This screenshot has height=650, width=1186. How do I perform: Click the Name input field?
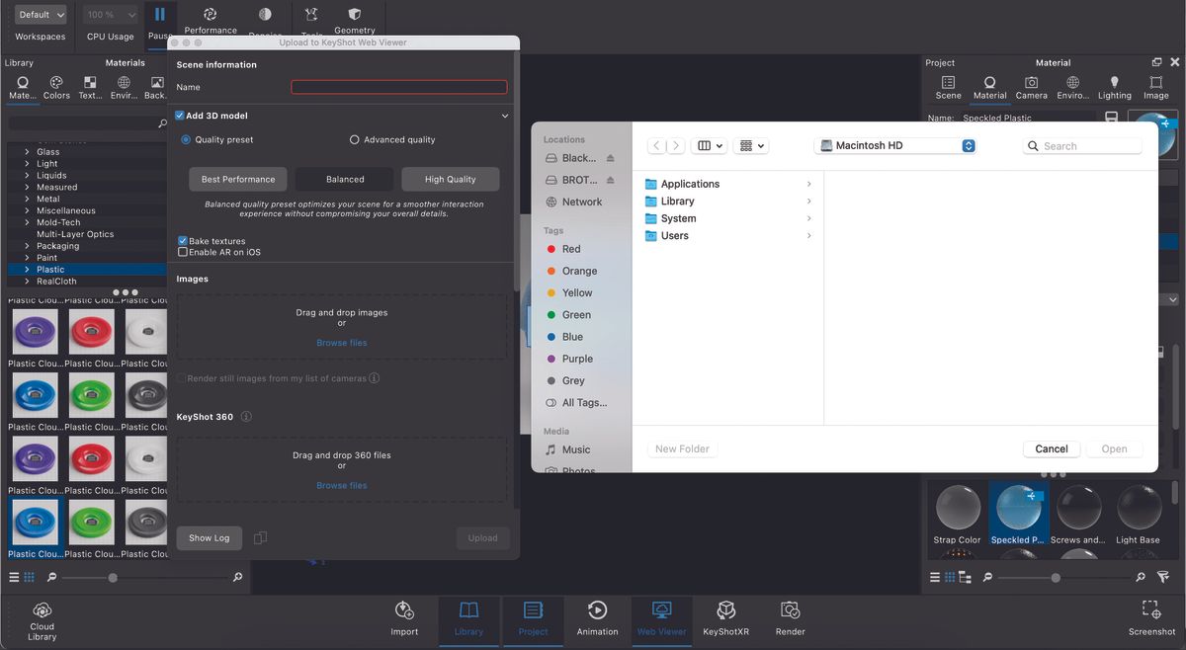pyautogui.click(x=398, y=87)
